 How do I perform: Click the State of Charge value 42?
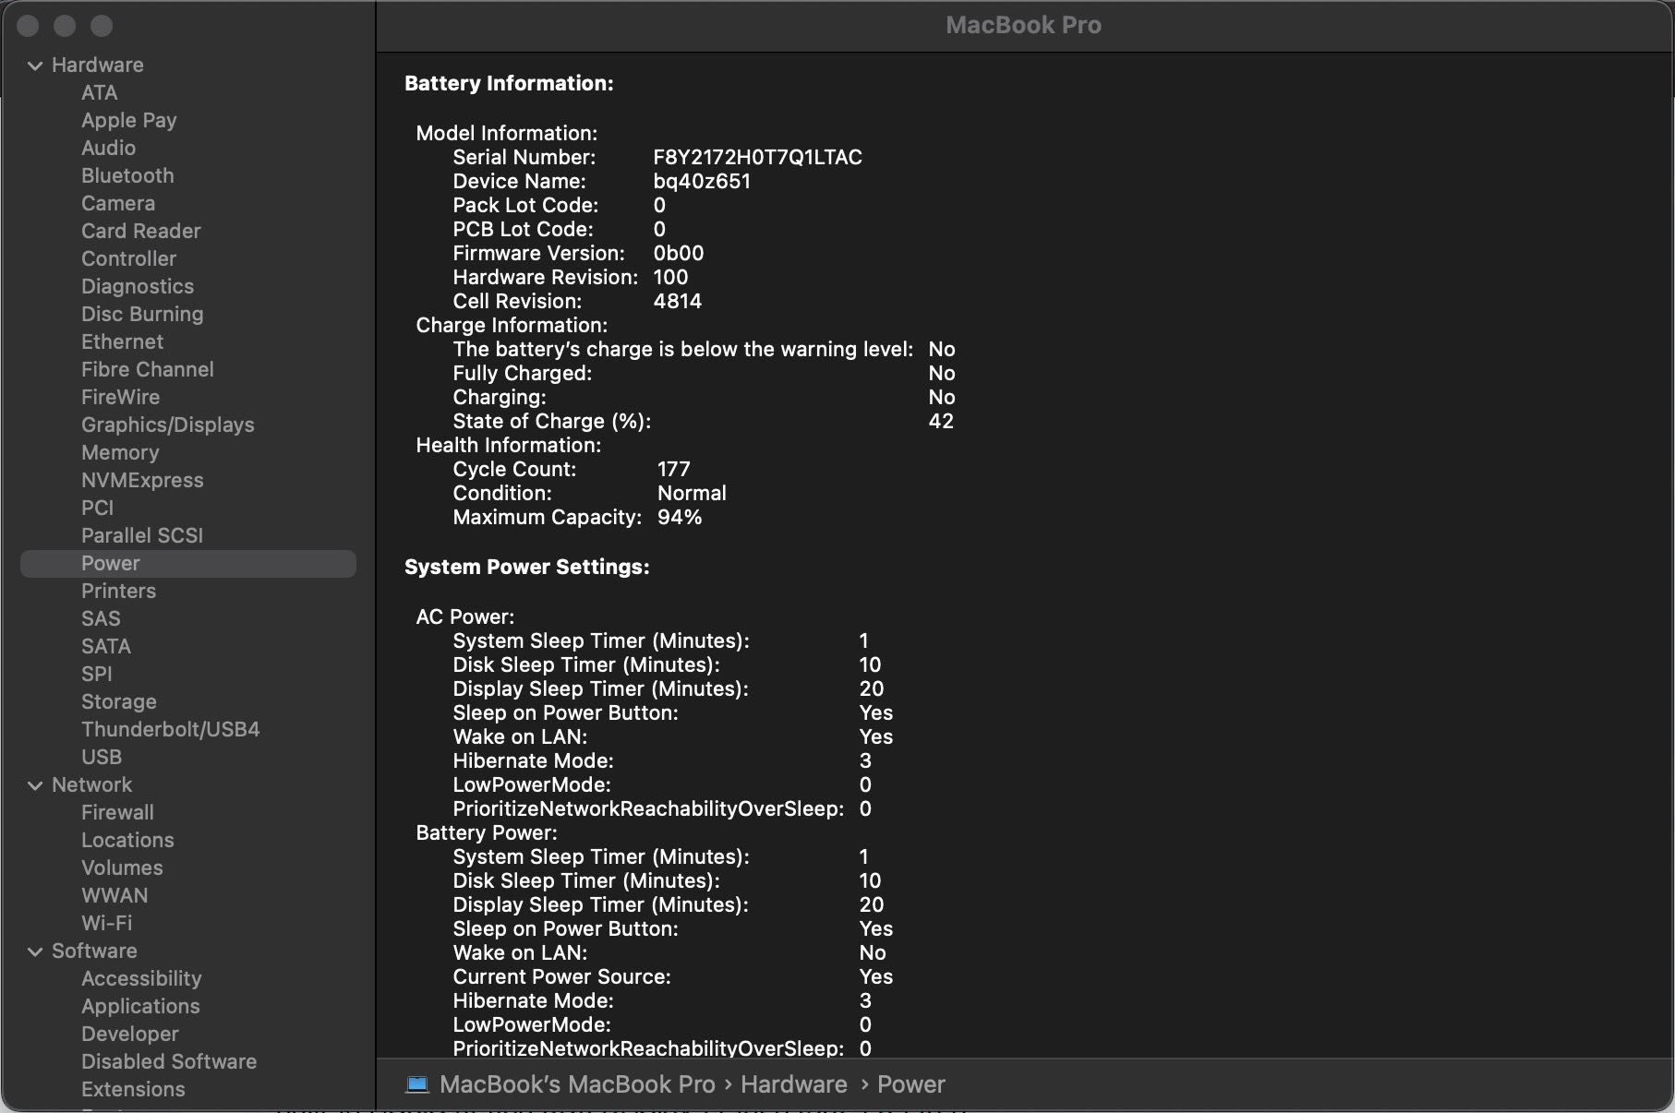pos(941,422)
